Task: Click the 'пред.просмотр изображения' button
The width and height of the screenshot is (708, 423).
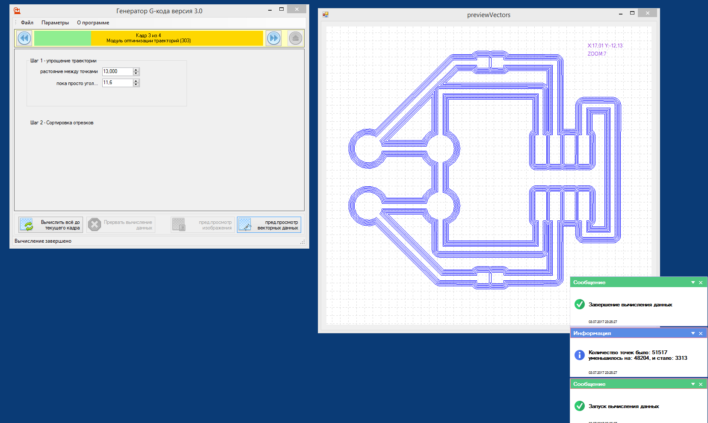Action: tap(202, 225)
